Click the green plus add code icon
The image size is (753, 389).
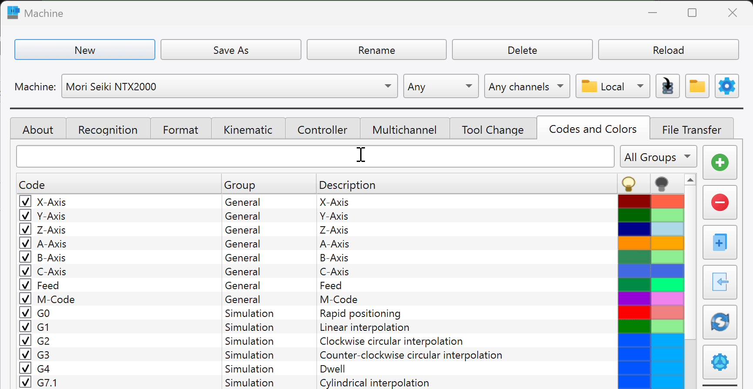[x=720, y=162]
